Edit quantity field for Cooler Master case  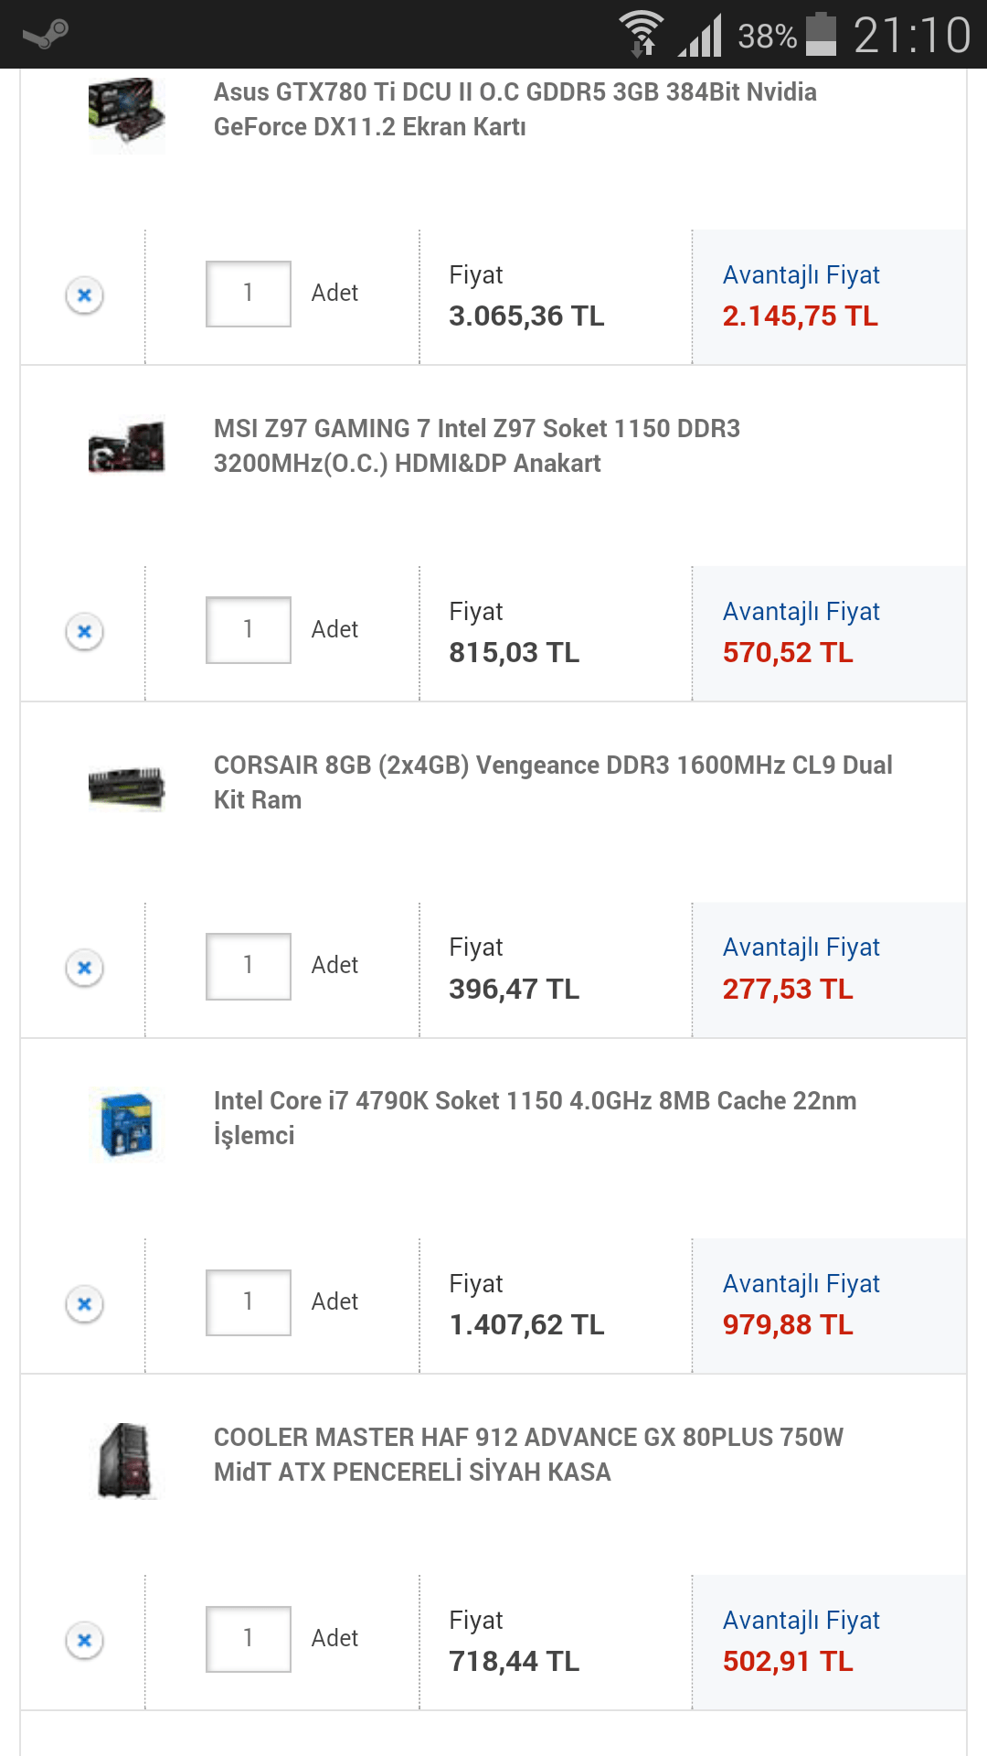[248, 1639]
